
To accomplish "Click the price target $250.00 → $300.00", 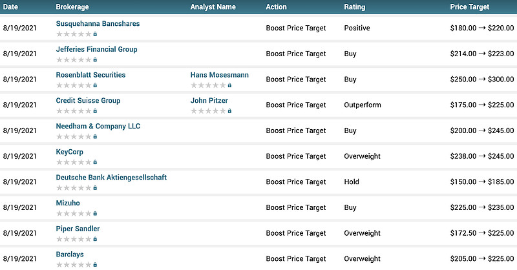I will (x=482, y=79).
